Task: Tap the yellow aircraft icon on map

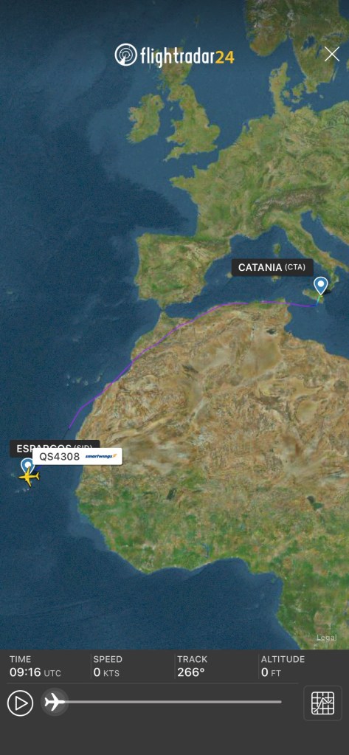Action: tap(29, 477)
